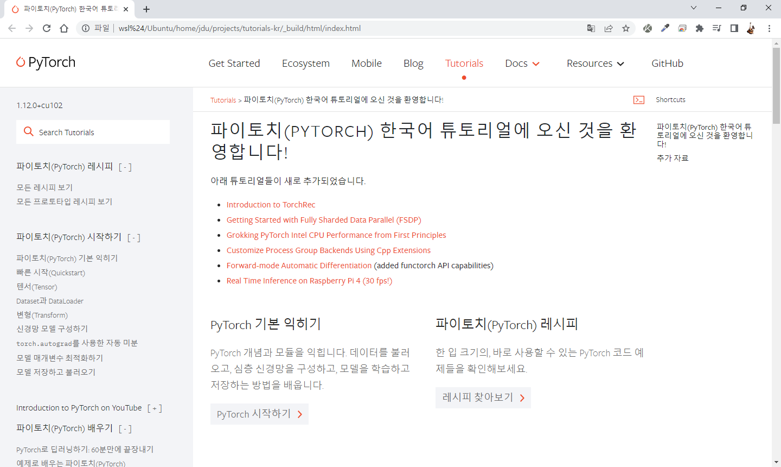Open the extensions puzzle icon
Screen dimensions: 781x467
tap(700, 28)
